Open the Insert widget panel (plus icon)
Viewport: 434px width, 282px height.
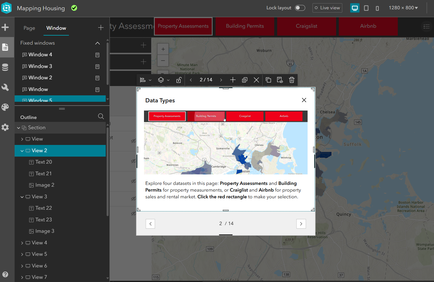[x=5, y=27]
